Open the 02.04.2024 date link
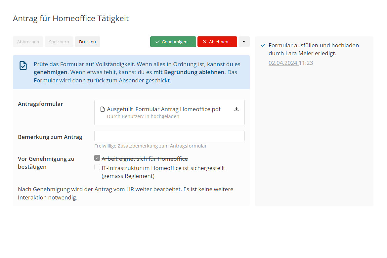Screen dimensions: 387x258 [283, 63]
